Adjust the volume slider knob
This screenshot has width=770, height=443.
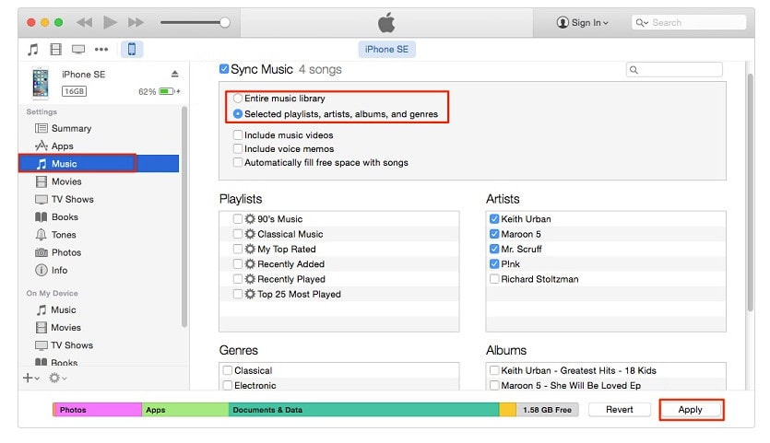[224, 22]
